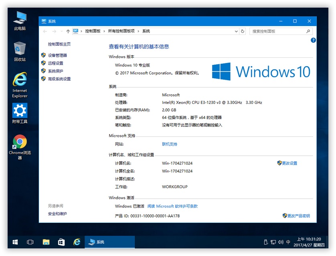
Task: Click 所有控制面板项 breadcrumb segment
Action: pyautogui.click(x=121, y=31)
